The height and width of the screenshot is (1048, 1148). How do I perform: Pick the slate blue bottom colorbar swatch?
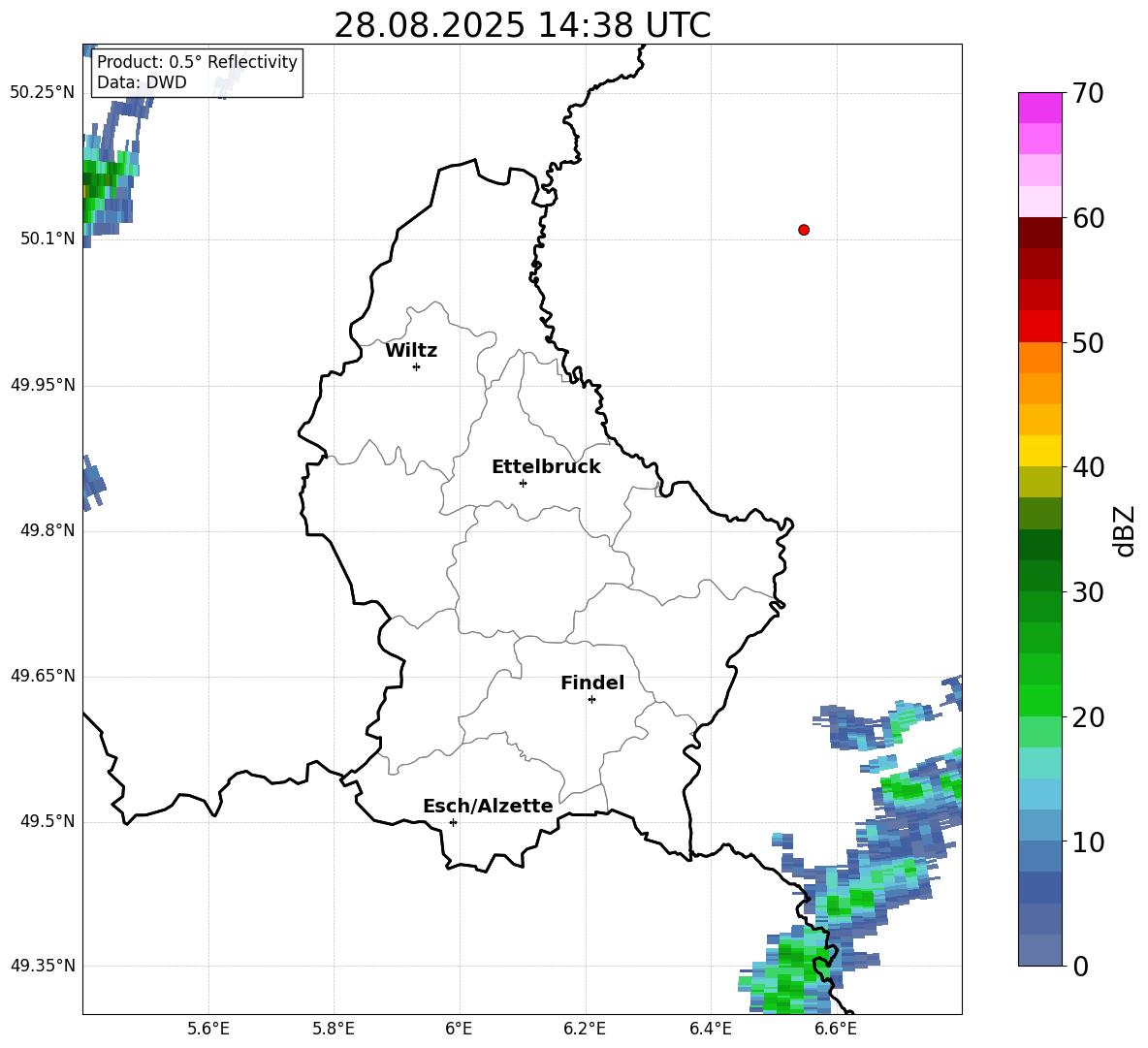click(x=1039, y=950)
